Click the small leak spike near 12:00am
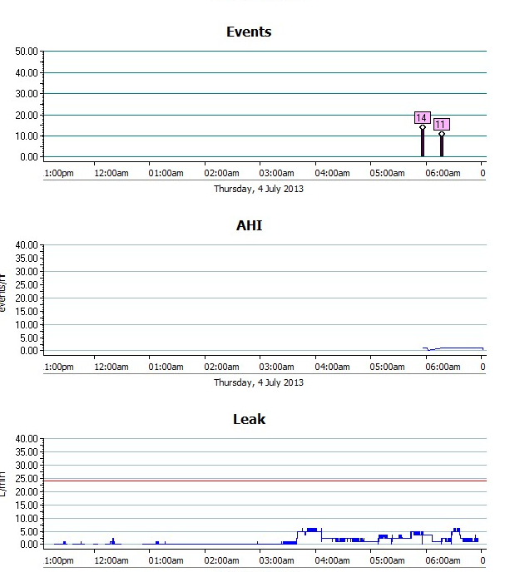 (x=112, y=540)
